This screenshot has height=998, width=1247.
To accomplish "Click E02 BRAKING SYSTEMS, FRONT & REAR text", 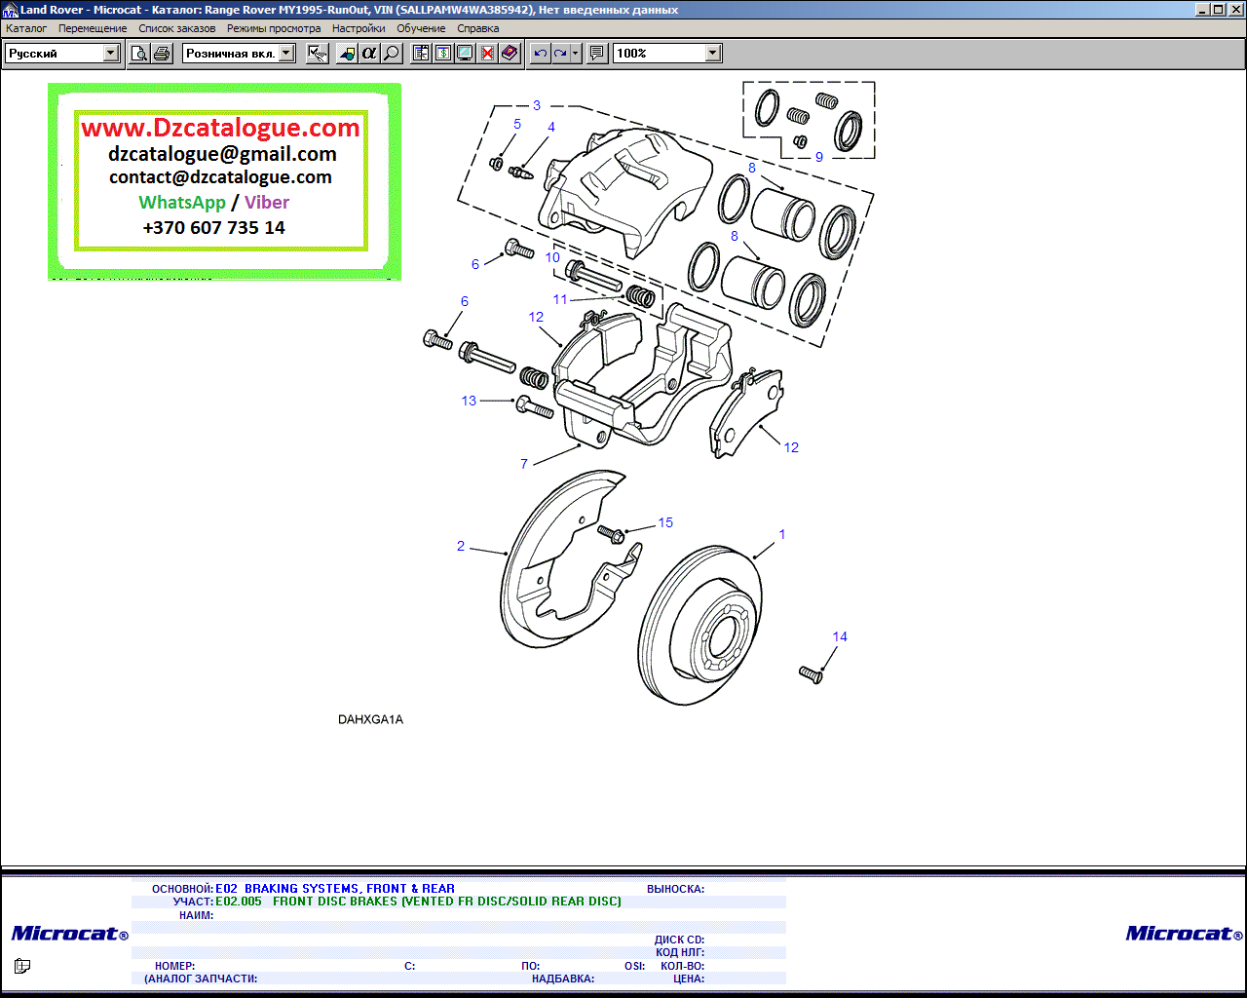I will 335,889.
